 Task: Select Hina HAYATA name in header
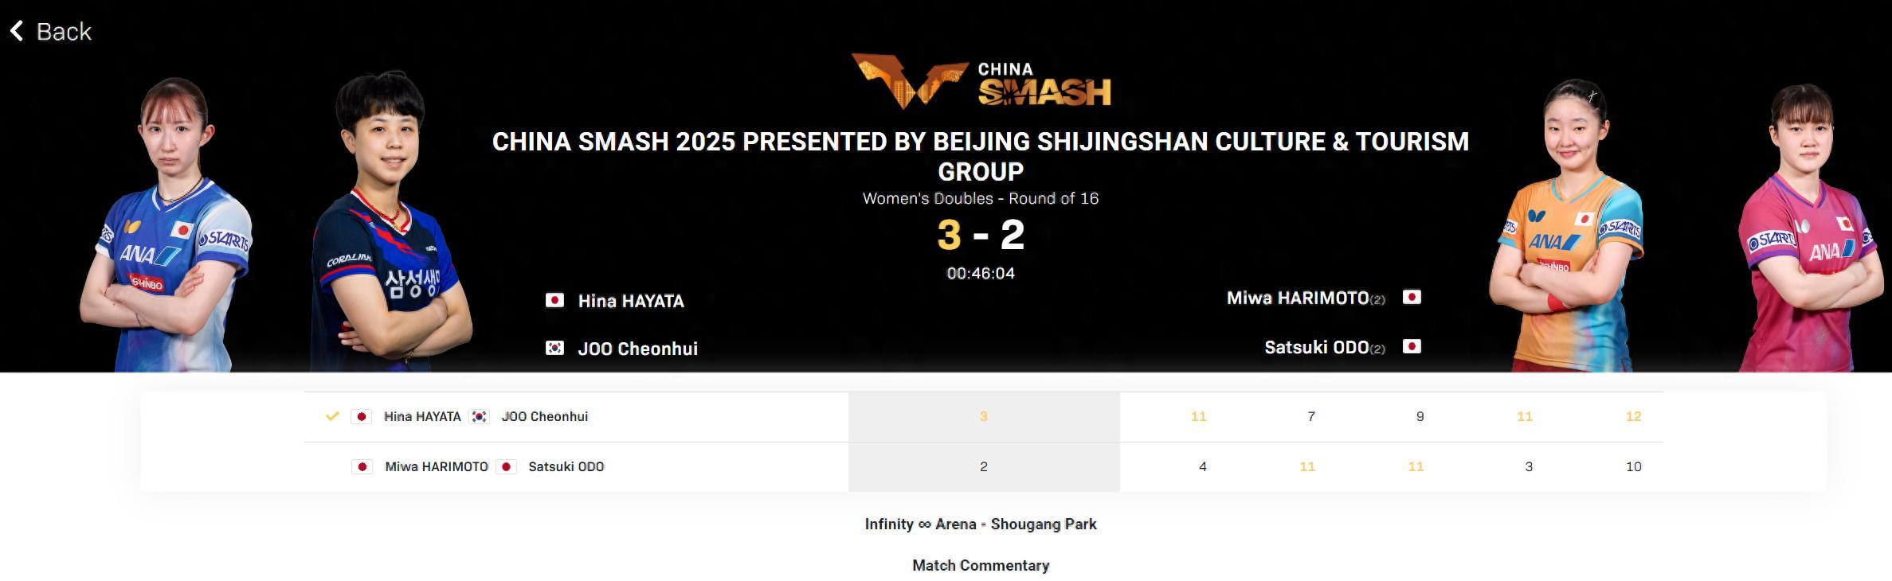pos(631,301)
